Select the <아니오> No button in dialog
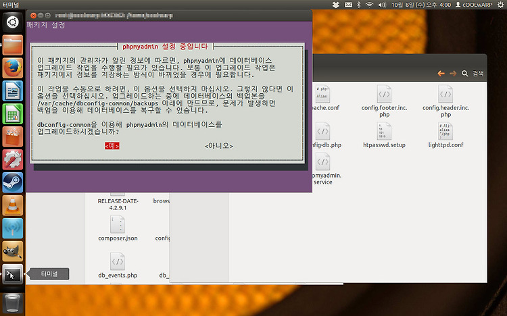The width and height of the screenshot is (507, 316). pos(219,146)
